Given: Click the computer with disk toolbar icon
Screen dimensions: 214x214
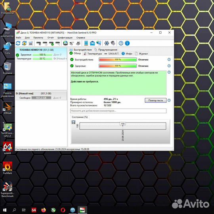Looking at the screenshot, I should click(x=78, y=43).
